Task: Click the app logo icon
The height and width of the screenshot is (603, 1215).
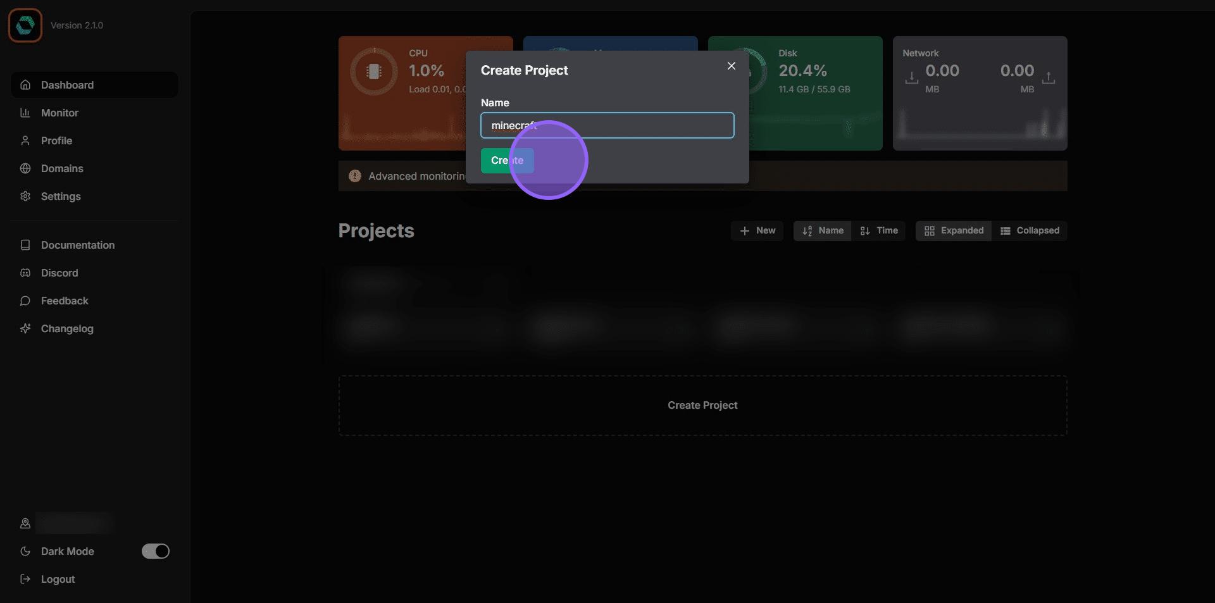Action: pyautogui.click(x=25, y=25)
